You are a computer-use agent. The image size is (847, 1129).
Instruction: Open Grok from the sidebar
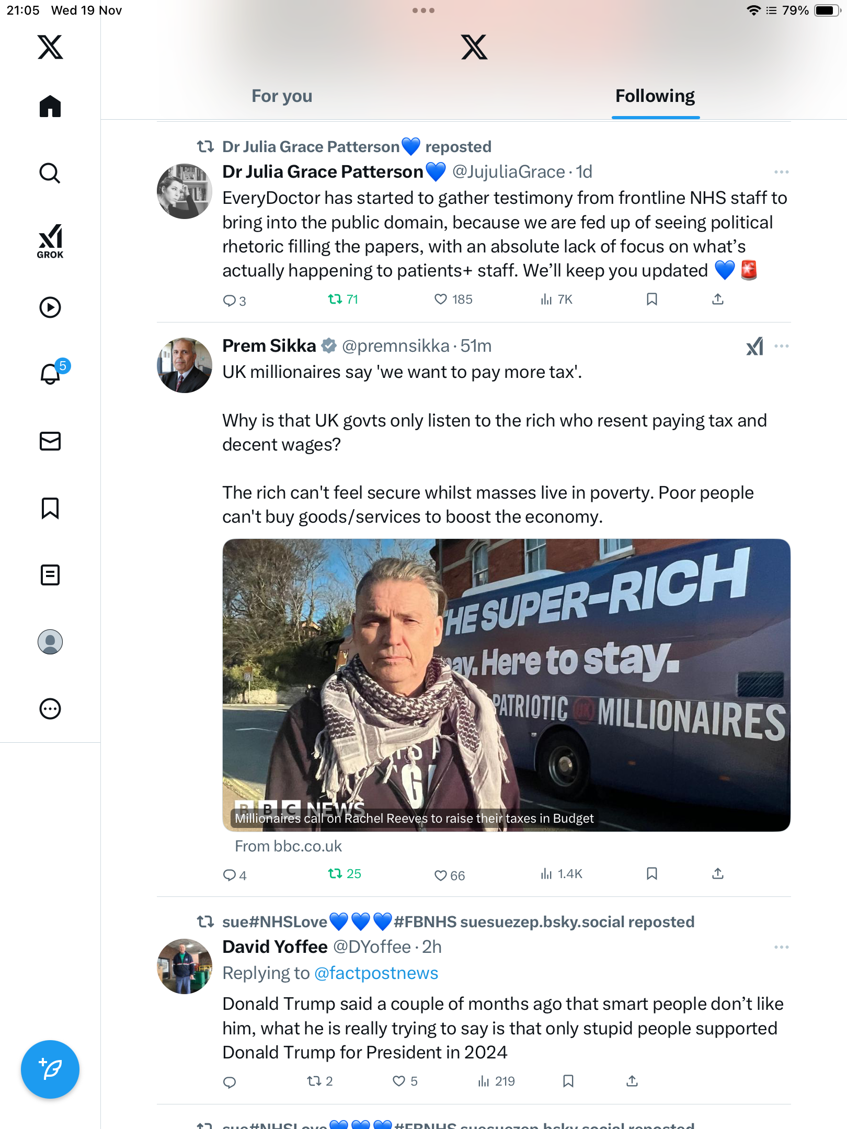click(x=50, y=241)
